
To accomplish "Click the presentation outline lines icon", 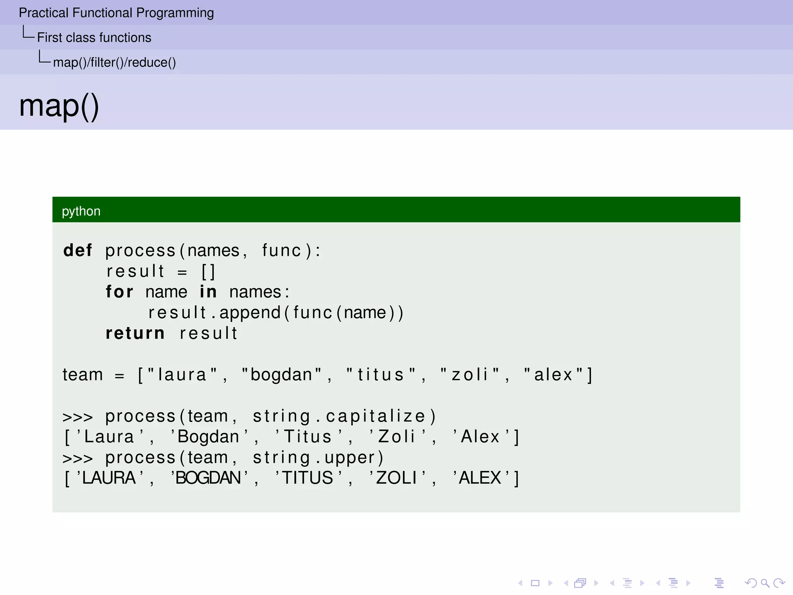I will [719, 583].
